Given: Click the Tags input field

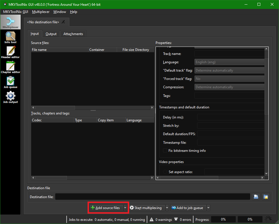Looking at the screenshot, I should pyautogui.click(x=229, y=95).
